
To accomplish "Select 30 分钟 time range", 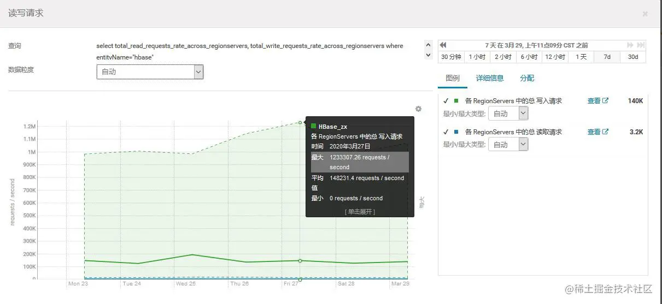I will coord(451,57).
